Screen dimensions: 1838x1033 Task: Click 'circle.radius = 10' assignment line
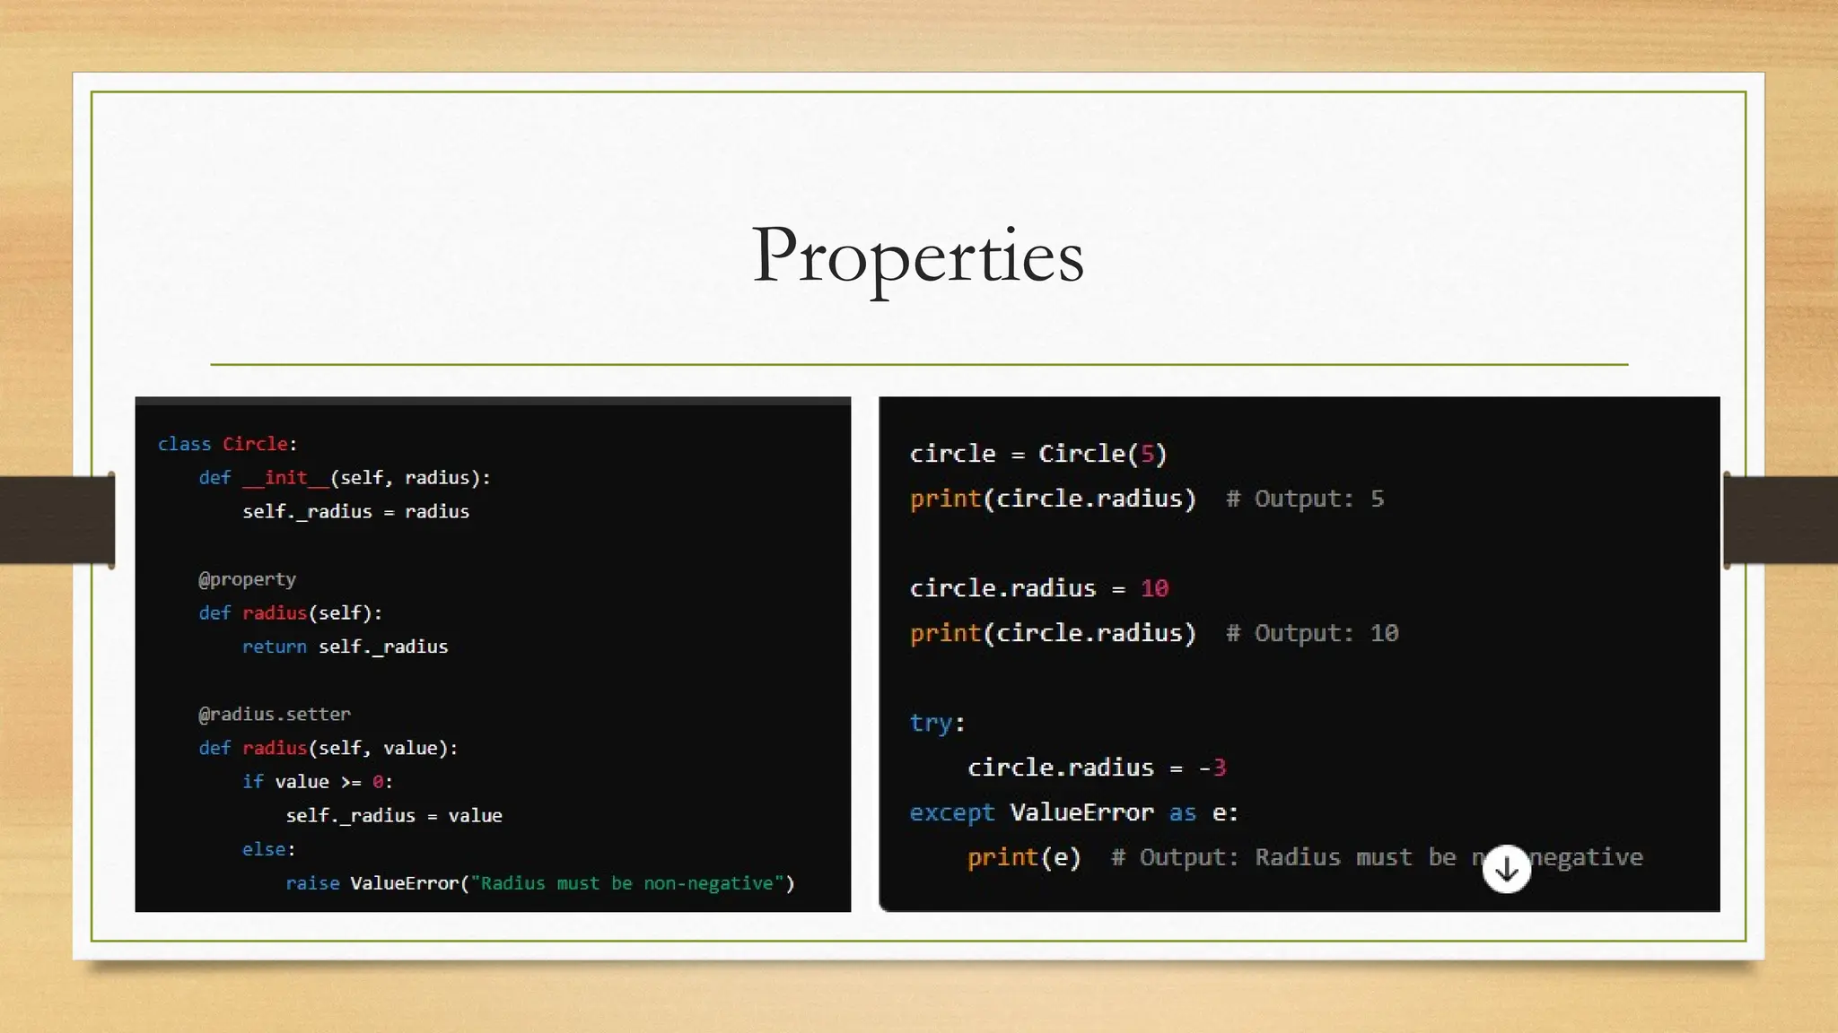[1038, 588]
